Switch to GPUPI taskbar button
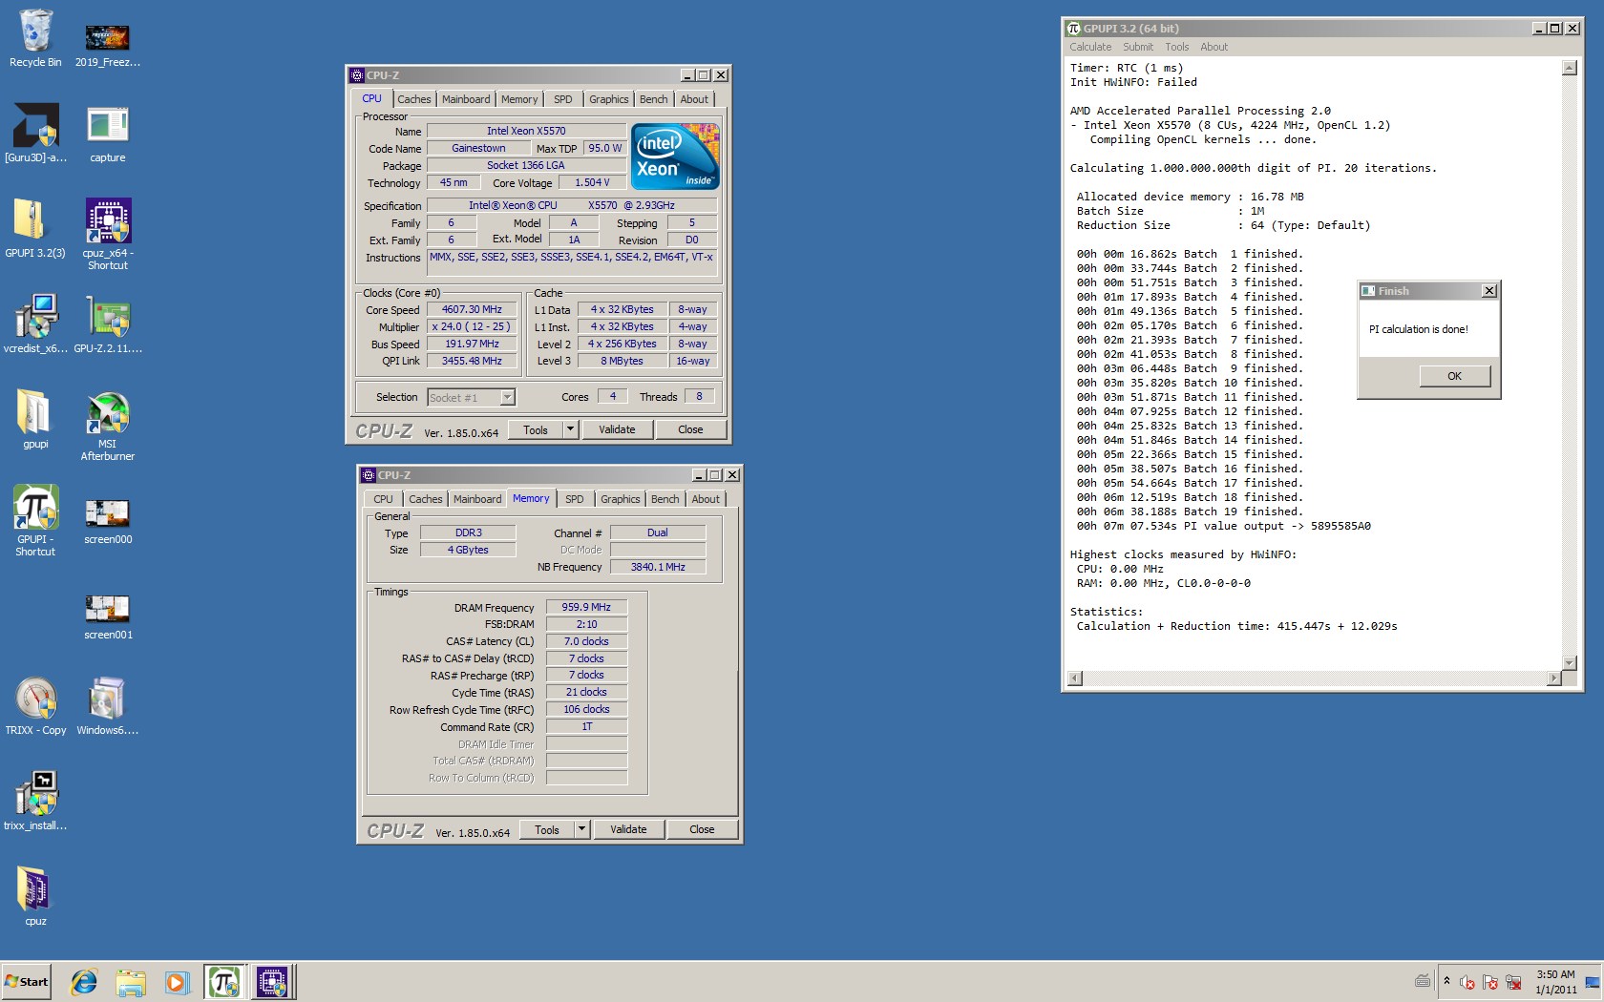1604x1002 pixels. pos(224,982)
